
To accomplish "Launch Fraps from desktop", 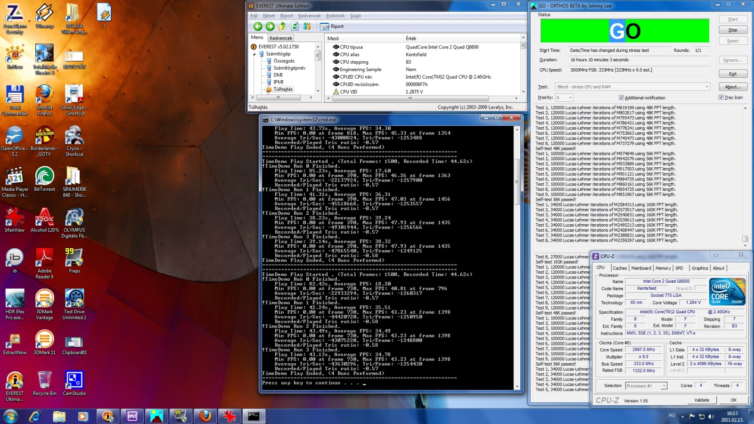I will click(74, 261).
